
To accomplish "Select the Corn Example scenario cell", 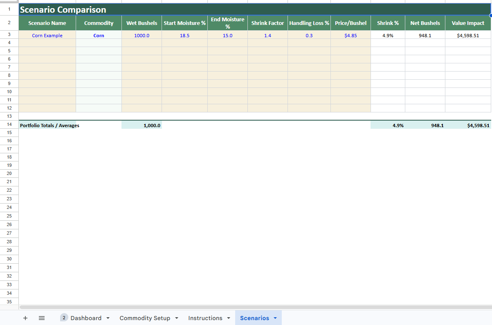I will [47, 36].
